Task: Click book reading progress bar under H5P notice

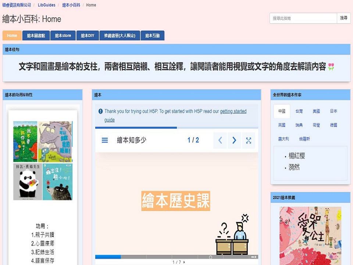Action: coord(177,128)
